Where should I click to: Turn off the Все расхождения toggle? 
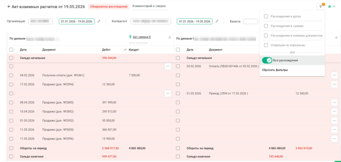(267, 60)
